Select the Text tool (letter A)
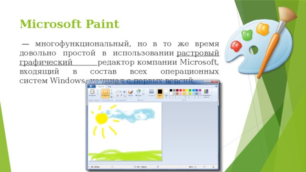The width and height of the screenshot is (306, 172). click(x=124, y=92)
